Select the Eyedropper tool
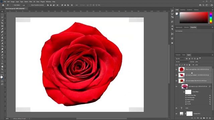 click(x=2, y=29)
